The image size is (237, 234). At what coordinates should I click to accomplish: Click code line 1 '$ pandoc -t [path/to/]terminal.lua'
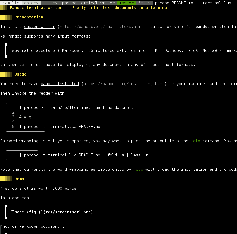(78, 107)
